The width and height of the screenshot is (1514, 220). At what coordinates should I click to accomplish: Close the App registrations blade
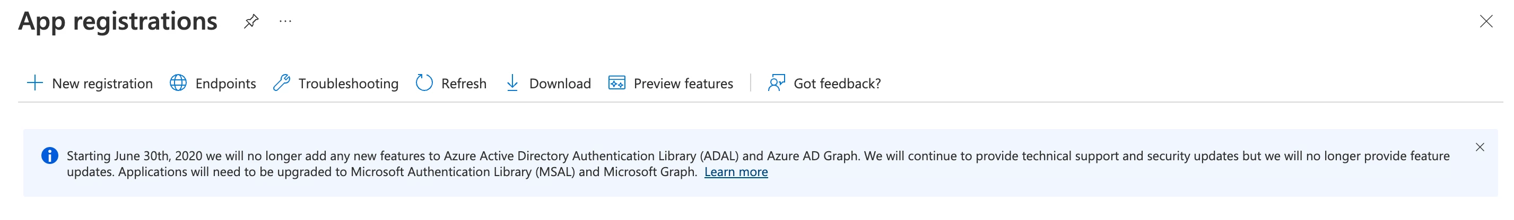click(x=1486, y=22)
